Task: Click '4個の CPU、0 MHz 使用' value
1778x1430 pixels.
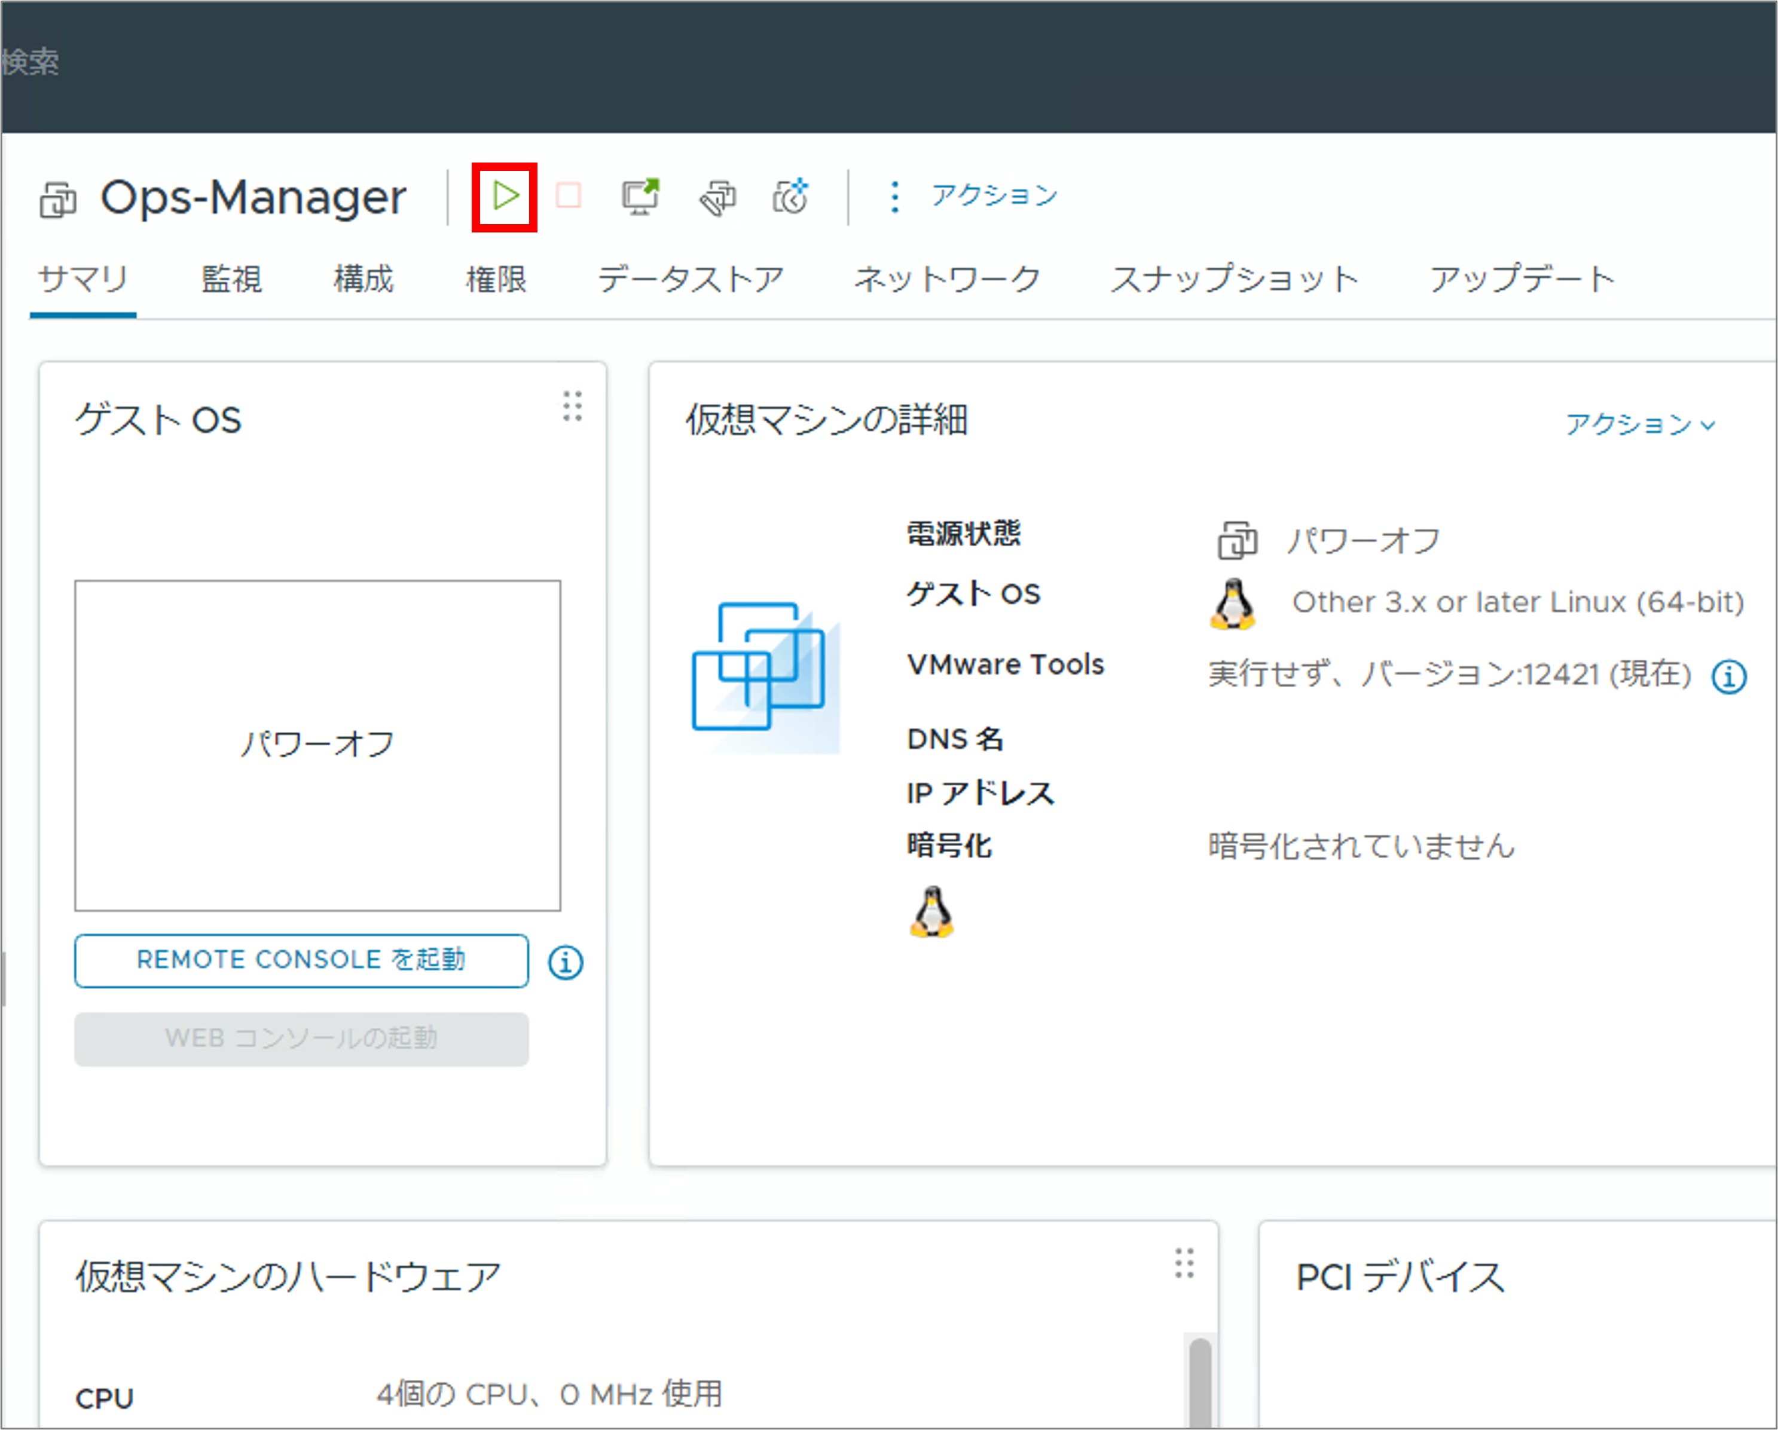Action: [549, 1395]
